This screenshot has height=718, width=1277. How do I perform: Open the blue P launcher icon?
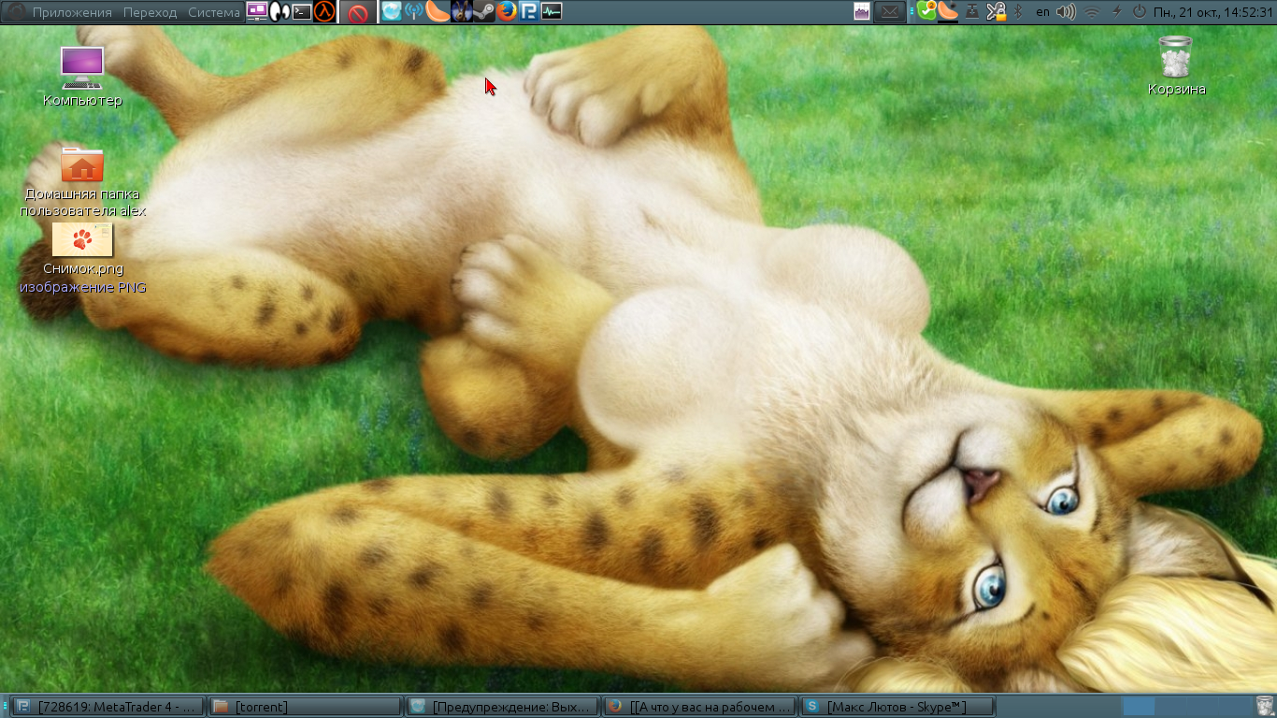[529, 12]
